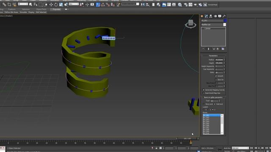Select the Select and Link tool
Screen dimensions: 271x152
pos(4,5)
